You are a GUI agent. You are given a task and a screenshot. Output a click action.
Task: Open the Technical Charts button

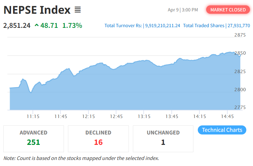click(222, 130)
